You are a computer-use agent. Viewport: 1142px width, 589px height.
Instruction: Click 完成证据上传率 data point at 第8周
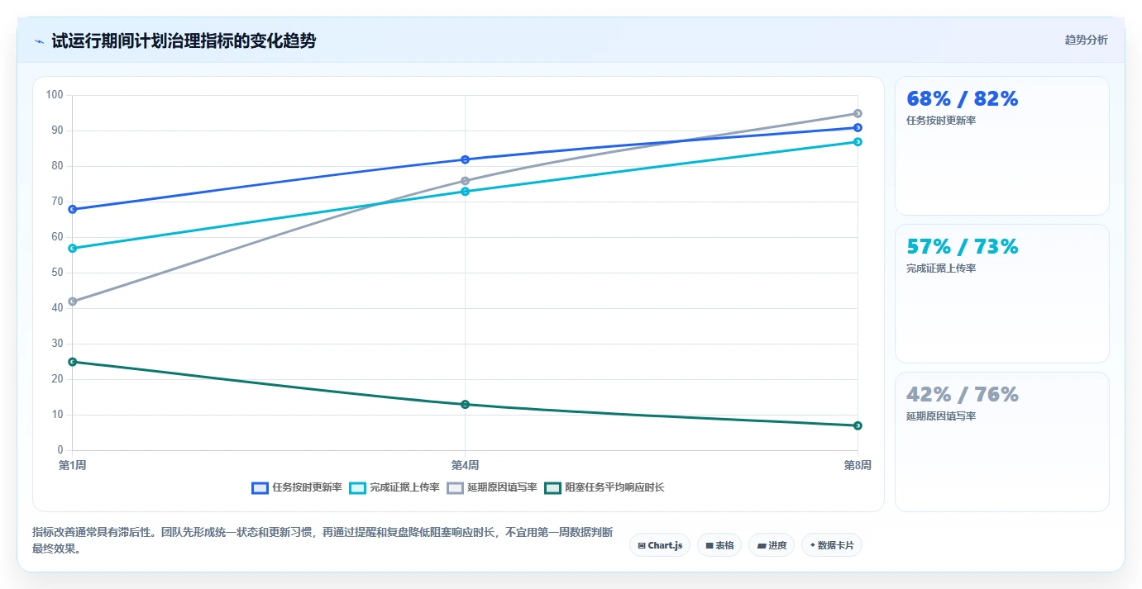(858, 141)
